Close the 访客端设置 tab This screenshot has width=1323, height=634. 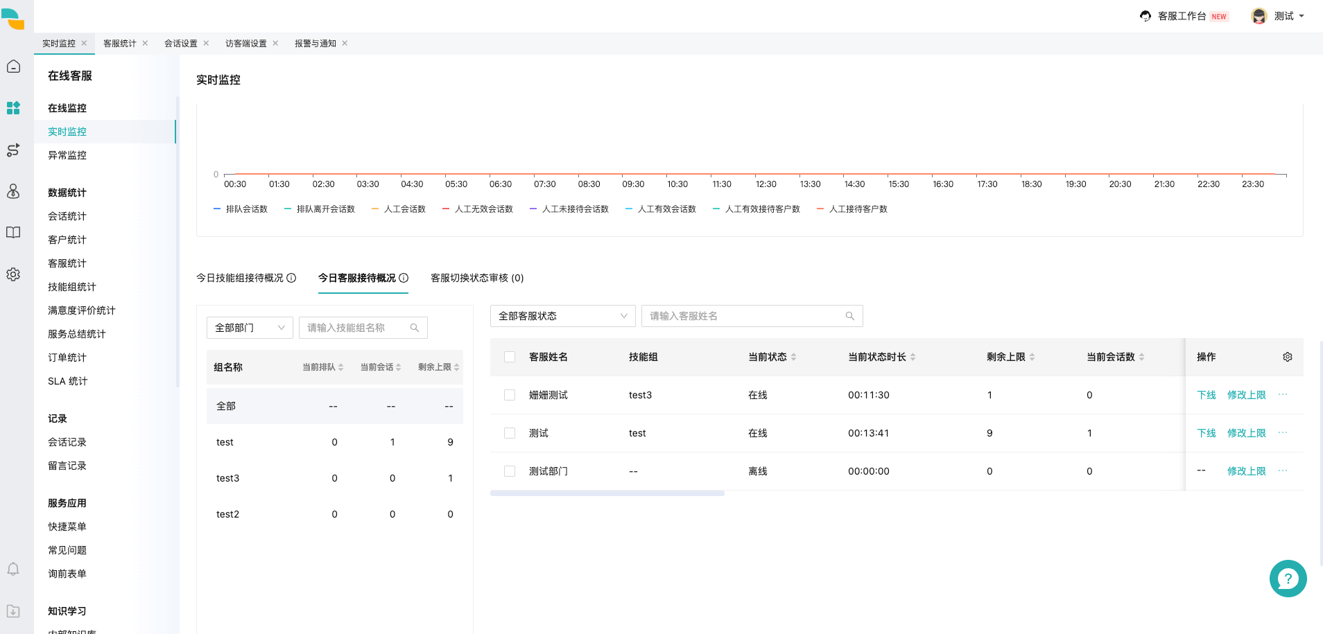[x=275, y=43]
